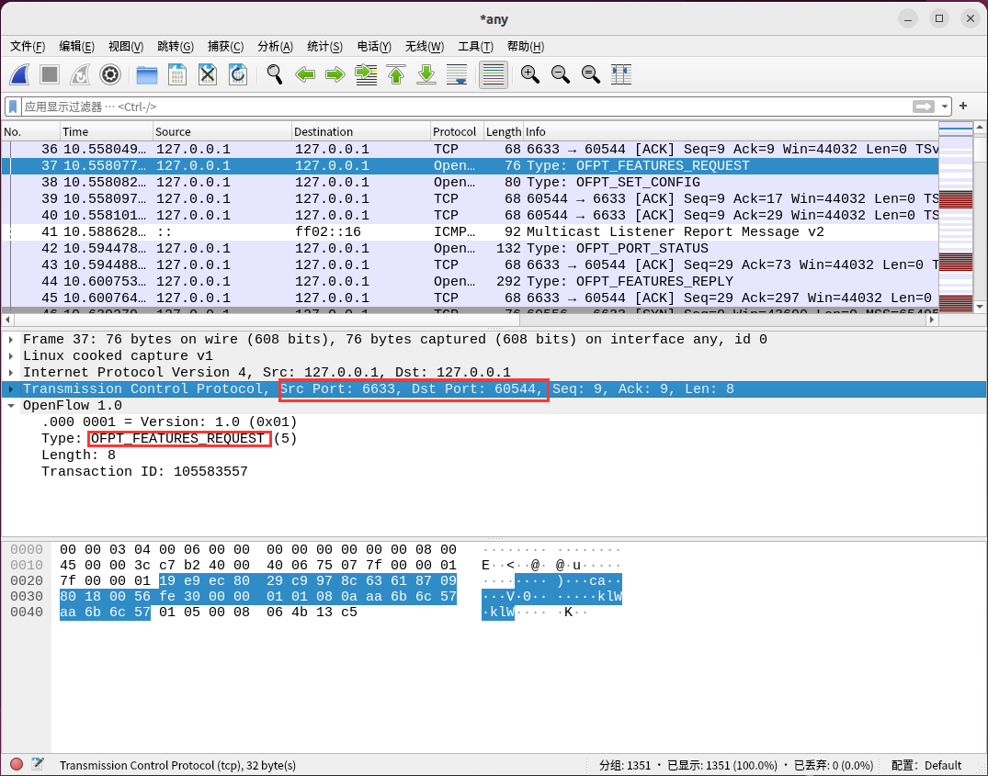Go back to previous packet arrow
Viewport: 988px width, 776px height.
(x=305, y=75)
